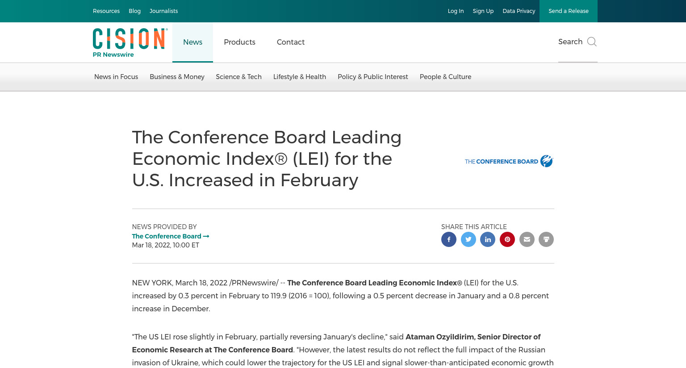686x368 pixels.
Task: Go to News in Focus category
Action: 116,77
